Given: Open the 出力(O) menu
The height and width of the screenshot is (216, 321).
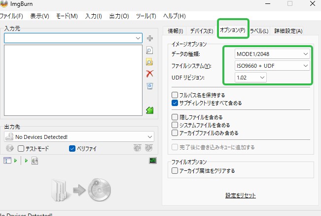Looking at the screenshot, I should [119, 16].
